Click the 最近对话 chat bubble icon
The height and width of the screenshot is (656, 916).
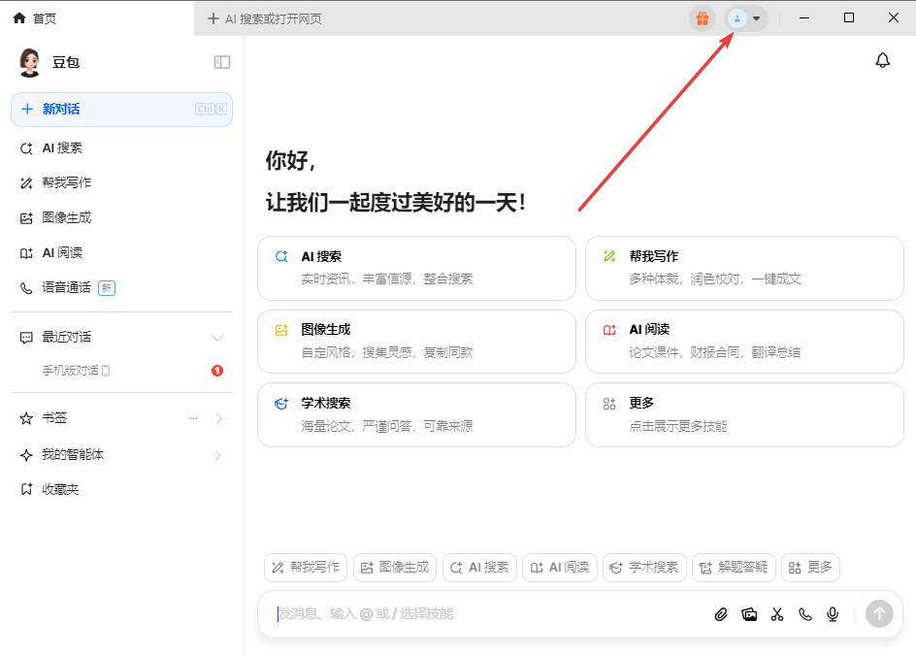(x=26, y=338)
